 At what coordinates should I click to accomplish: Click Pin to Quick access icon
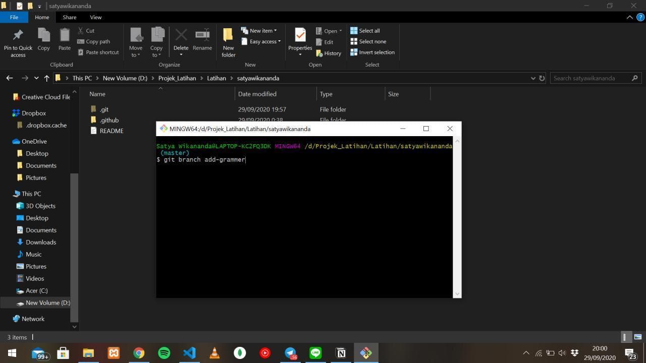tap(18, 35)
